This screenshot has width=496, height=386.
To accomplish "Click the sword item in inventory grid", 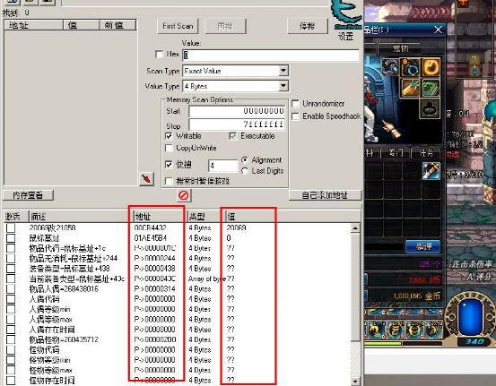I will pyautogui.click(x=431, y=170).
